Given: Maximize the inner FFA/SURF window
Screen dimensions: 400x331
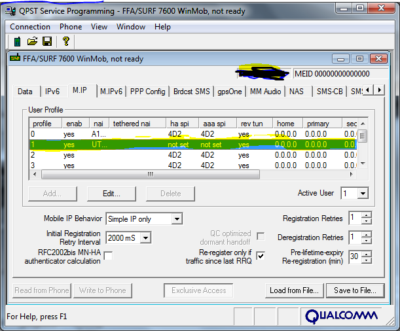Looking at the screenshot, I should click(x=359, y=59).
